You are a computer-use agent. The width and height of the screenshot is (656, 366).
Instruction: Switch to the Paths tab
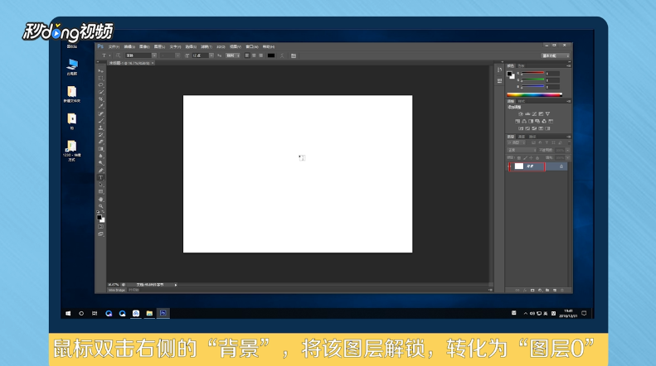point(532,137)
